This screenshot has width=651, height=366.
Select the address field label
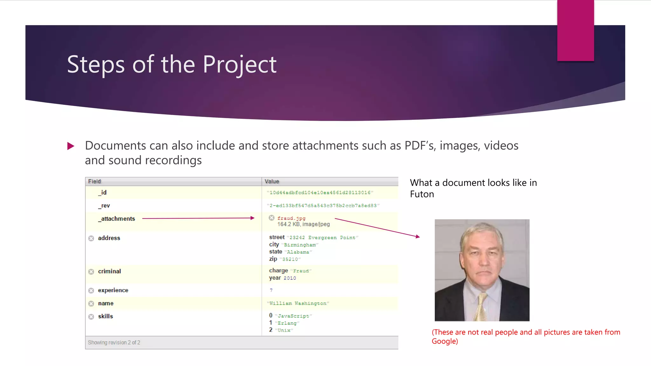pos(109,238)
